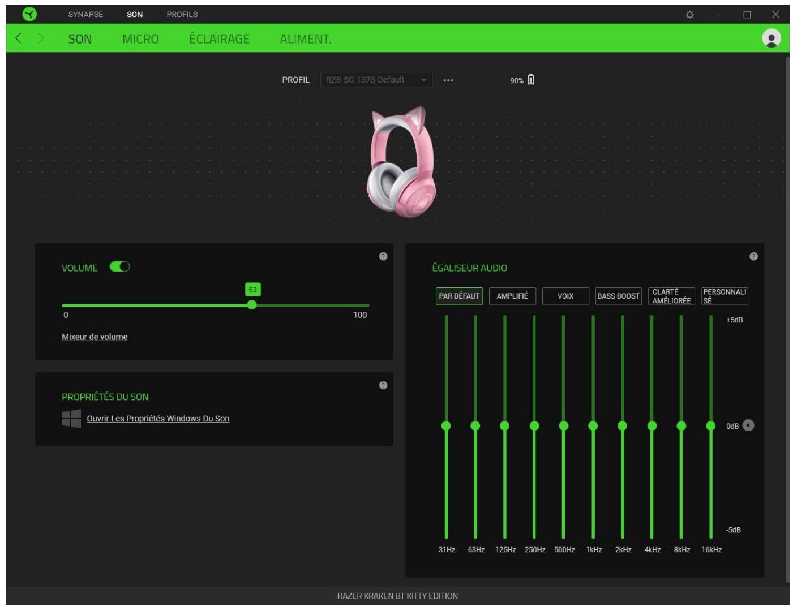Image resolution: width=793 pixels, height=607 pixels.
Task: Click the 63Hz equalizer slider handle
Action: 475,425
